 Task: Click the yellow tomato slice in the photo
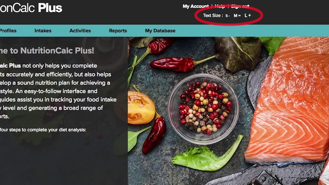click(141, 107)
